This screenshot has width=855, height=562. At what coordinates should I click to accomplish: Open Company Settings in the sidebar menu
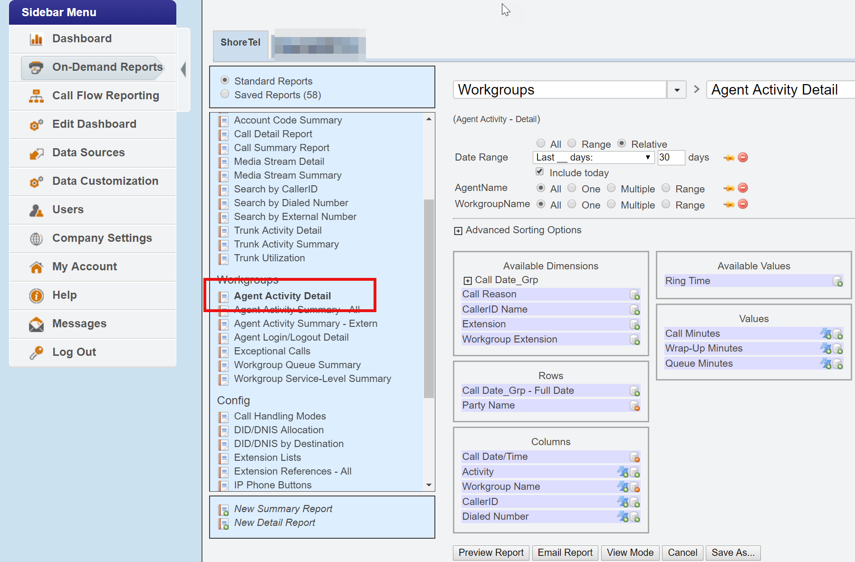(x=102, y=238)
